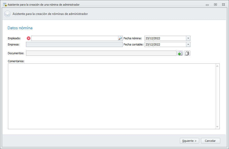Viewport: 229px width, 149px height.
Task: Add a new document with green plus icon
Action: (180, 53)
